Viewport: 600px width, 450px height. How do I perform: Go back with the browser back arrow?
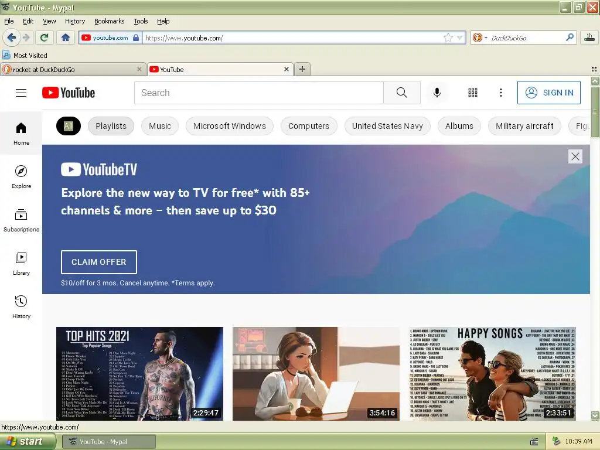(12, 37)
